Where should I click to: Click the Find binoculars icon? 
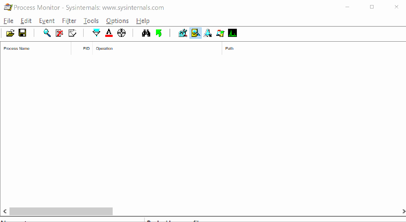tap(146, 33)
